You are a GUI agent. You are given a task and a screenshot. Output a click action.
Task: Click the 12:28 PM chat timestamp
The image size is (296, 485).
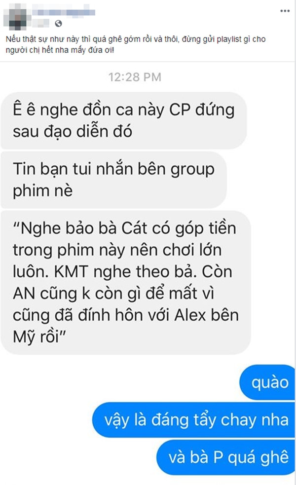(135, 77)
